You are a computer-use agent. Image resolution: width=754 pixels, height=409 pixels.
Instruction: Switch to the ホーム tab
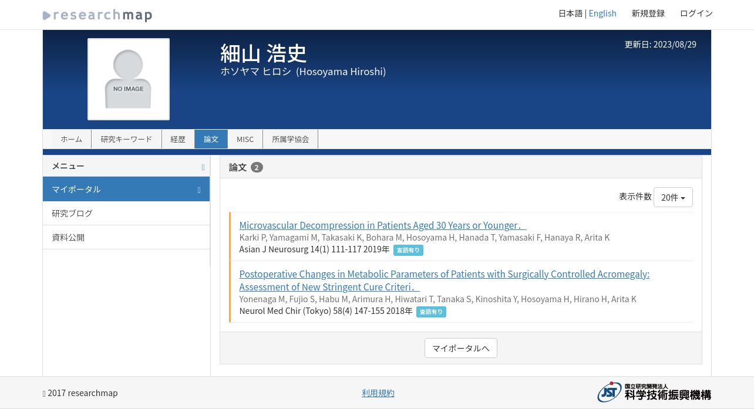pyautogui.click(x=71, y=139)
